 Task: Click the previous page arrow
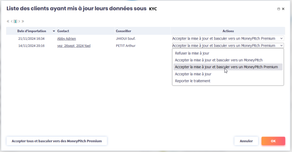(x=12, y=21)
